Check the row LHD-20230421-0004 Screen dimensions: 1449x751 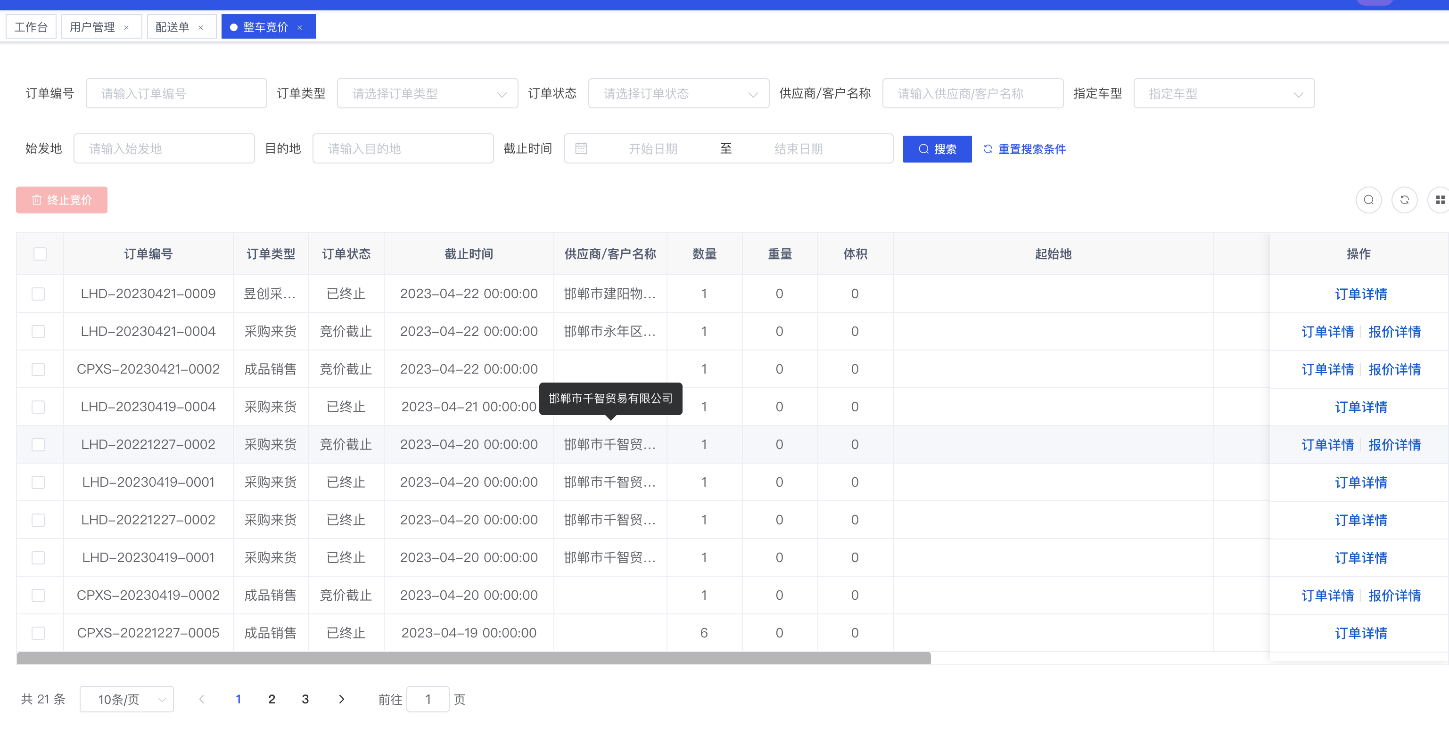[38, 332]
